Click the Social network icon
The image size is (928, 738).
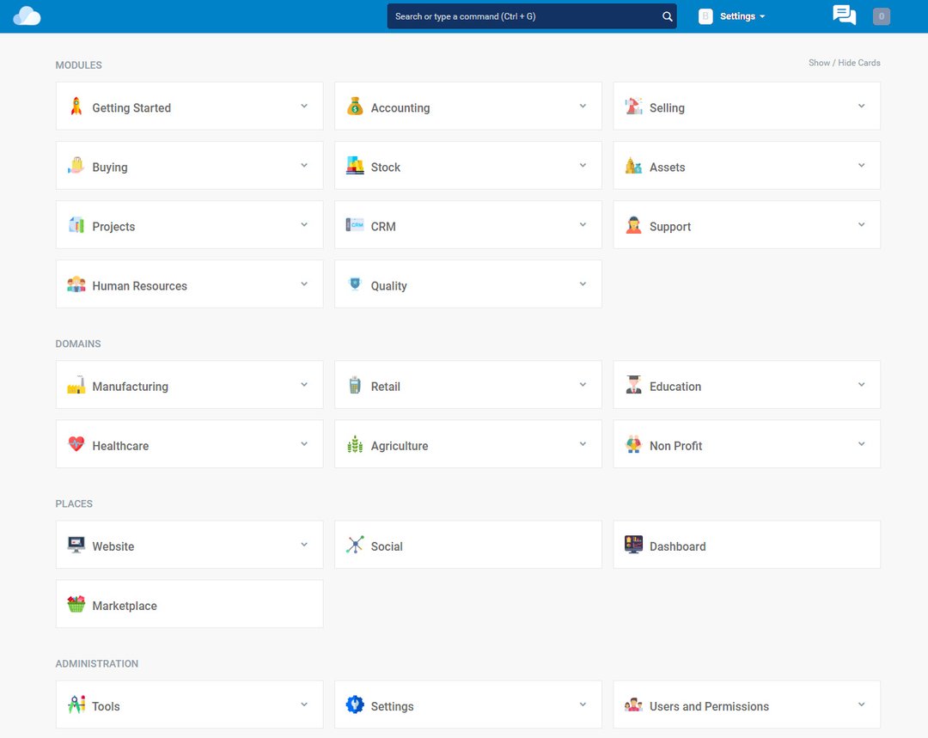pyautogui.click(x=355, y=545)
